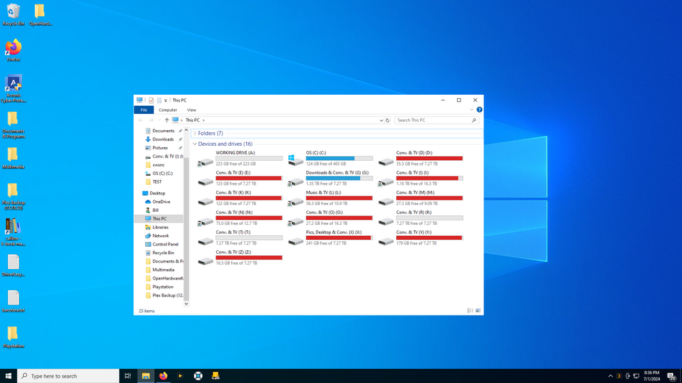Click Properties icon in quick access toolbar
This screenshot has width=682, height=383.
coord(151,100)
